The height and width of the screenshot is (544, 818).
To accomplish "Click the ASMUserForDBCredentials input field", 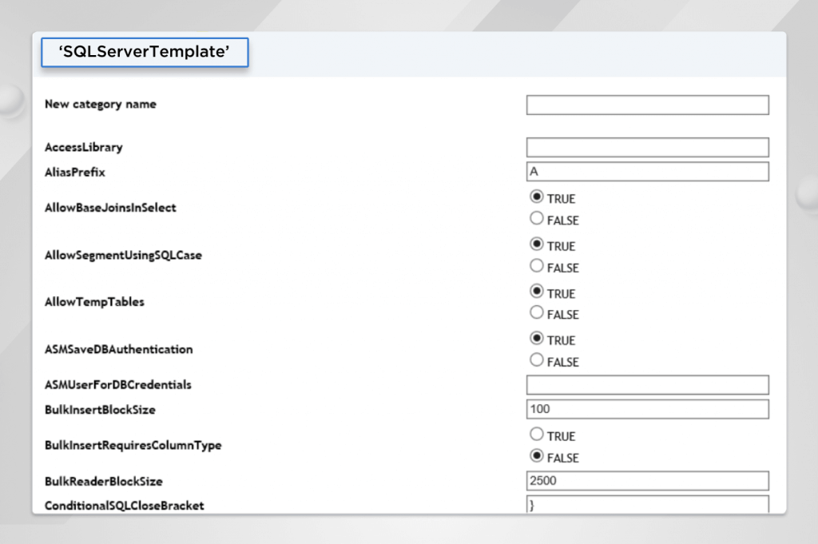I will click(x=647, y=385).
